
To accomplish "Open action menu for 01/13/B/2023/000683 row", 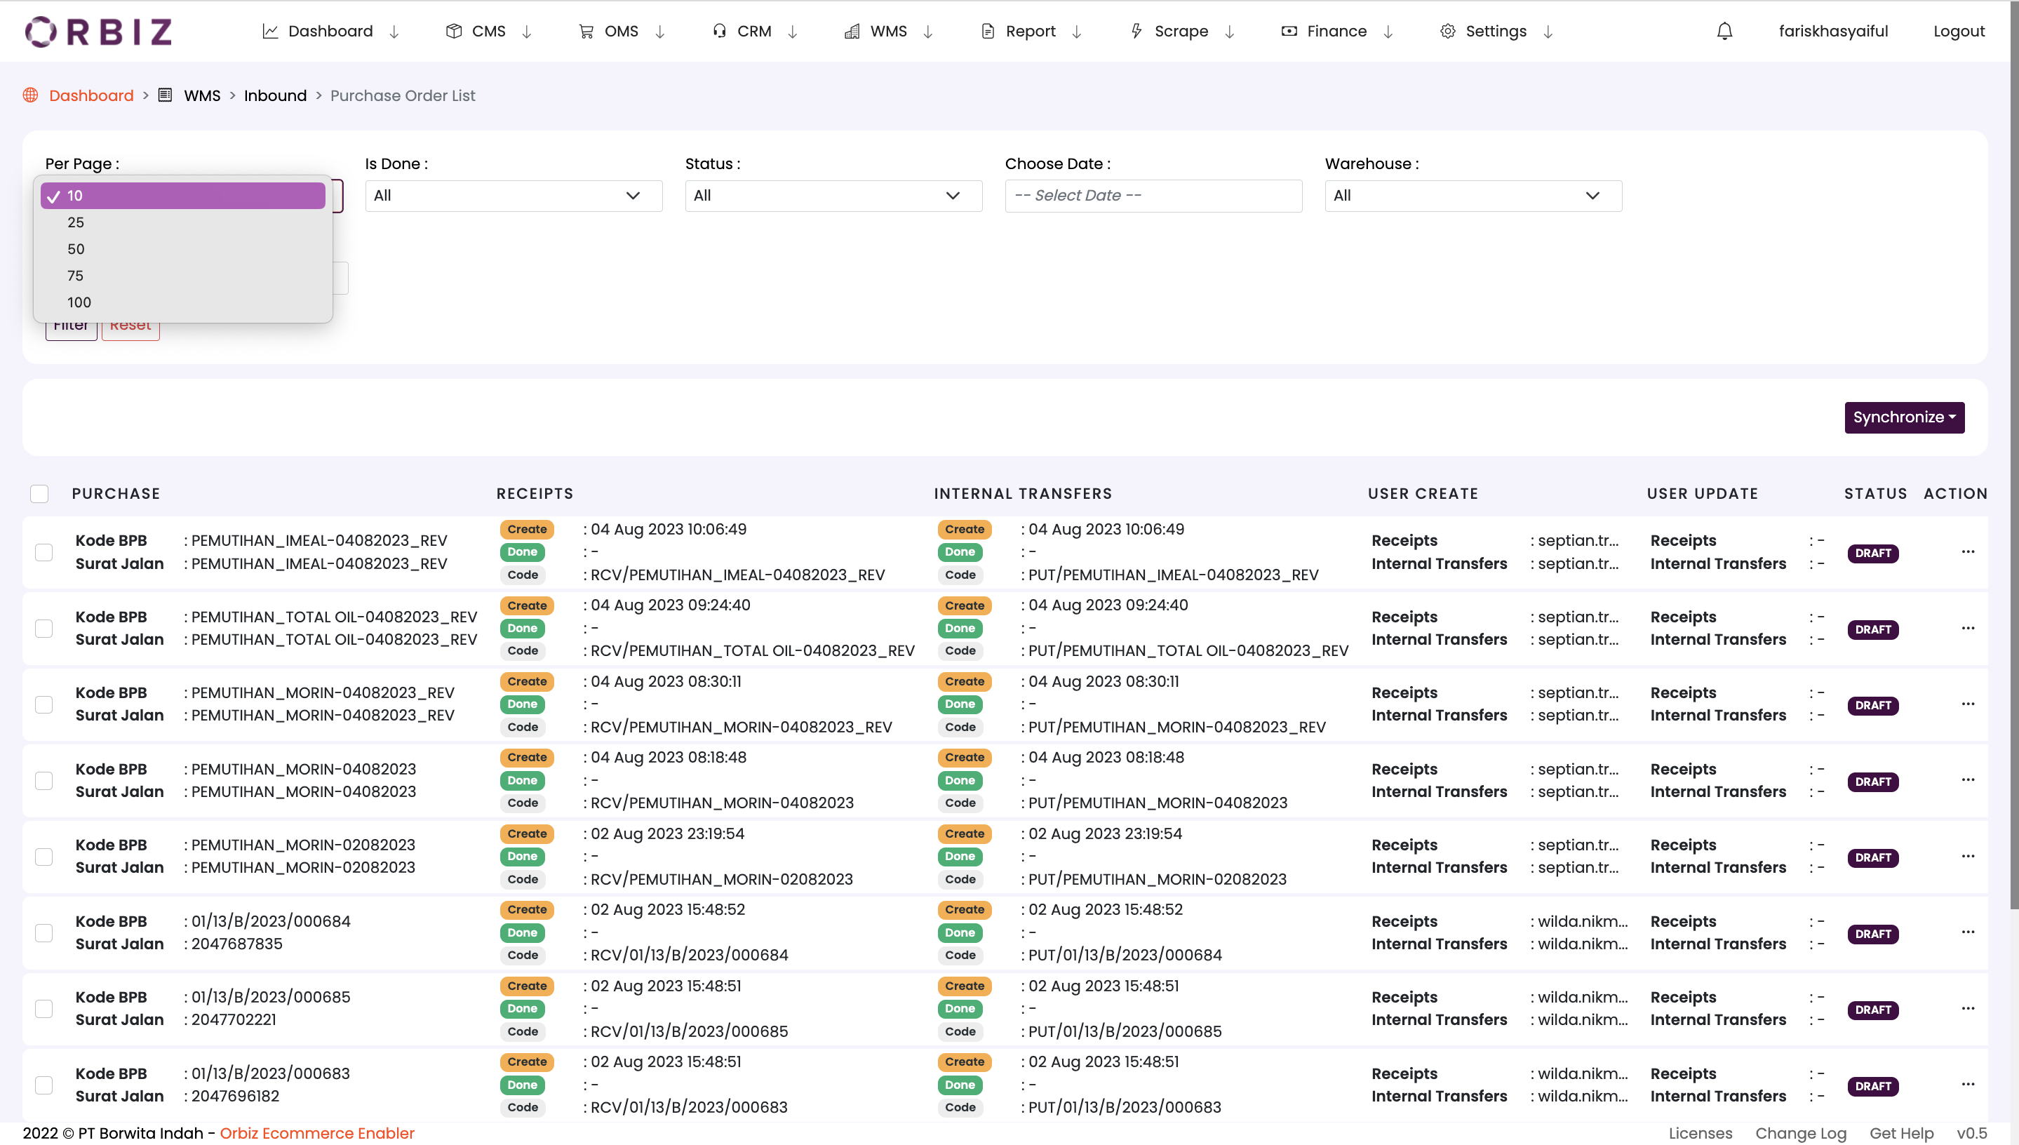I will coord(1968,1085).
